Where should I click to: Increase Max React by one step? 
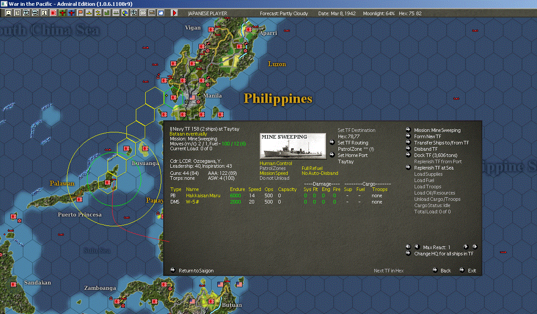466,247
